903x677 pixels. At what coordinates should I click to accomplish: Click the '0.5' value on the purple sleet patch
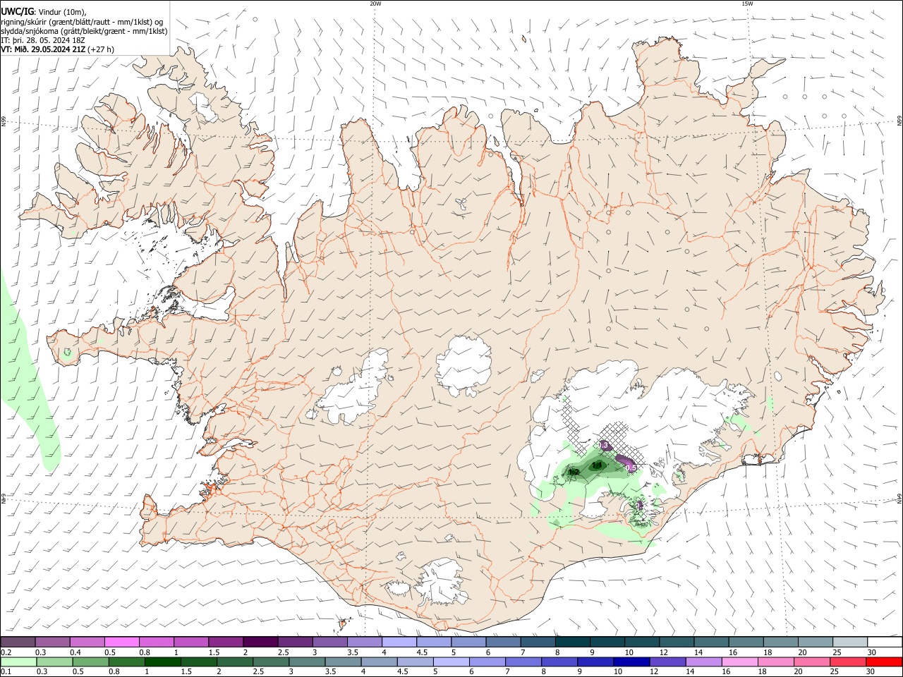[x=631, y=468]
